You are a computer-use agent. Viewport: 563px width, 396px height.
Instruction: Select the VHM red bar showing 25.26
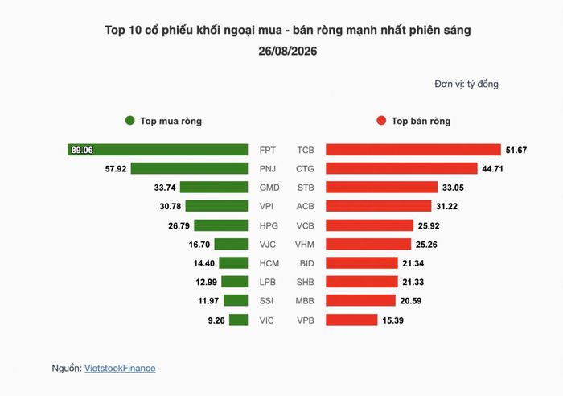[368, 245]
